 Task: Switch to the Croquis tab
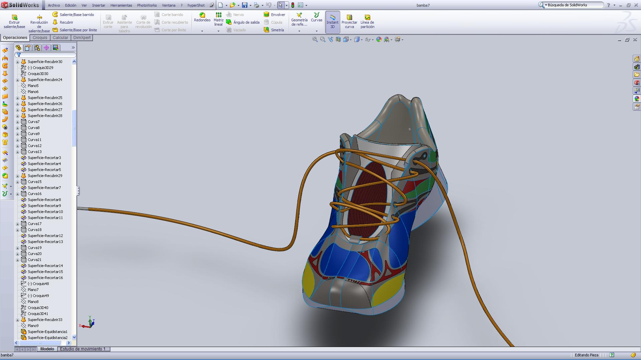[x=40, y=38]
